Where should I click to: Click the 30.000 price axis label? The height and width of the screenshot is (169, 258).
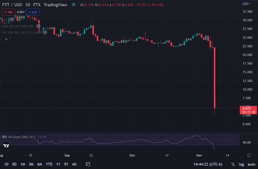(247, 20)
